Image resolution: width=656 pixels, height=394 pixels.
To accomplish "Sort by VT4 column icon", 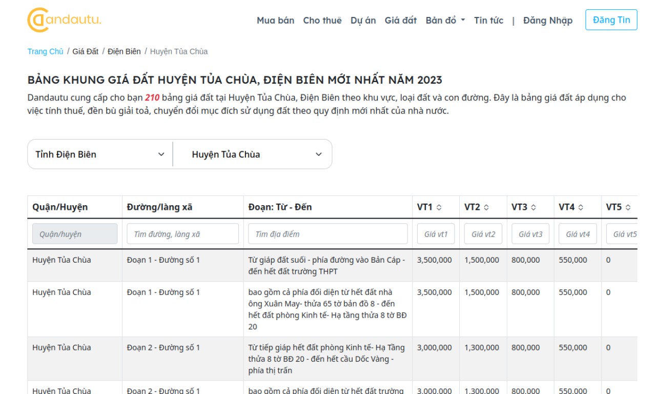I will [x=581, y=207].
